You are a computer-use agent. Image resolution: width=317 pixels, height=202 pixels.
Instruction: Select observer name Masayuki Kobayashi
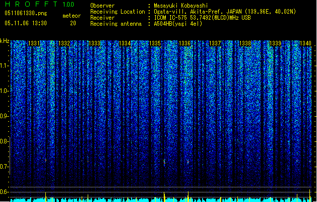[x=181, y=6]
